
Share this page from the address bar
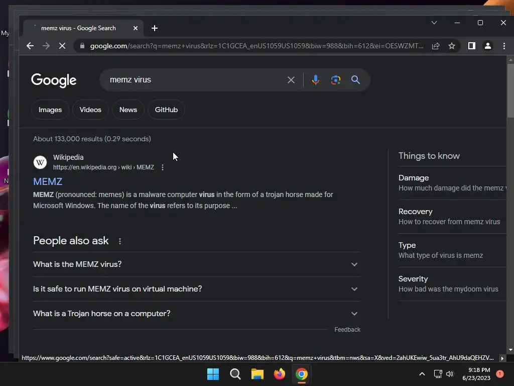(x=436, y=46)
